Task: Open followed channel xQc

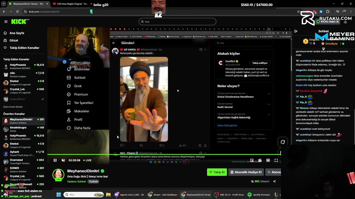Action: (24, 75)
